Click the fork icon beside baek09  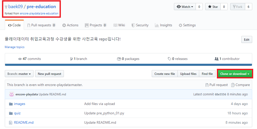[6, 7]
